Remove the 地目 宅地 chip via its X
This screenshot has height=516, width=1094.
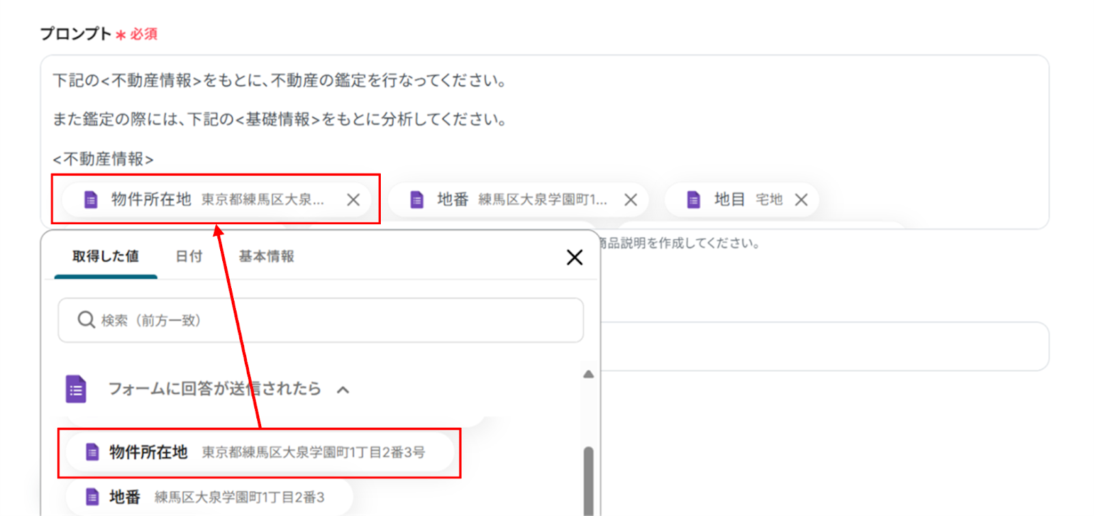(801, 200)
